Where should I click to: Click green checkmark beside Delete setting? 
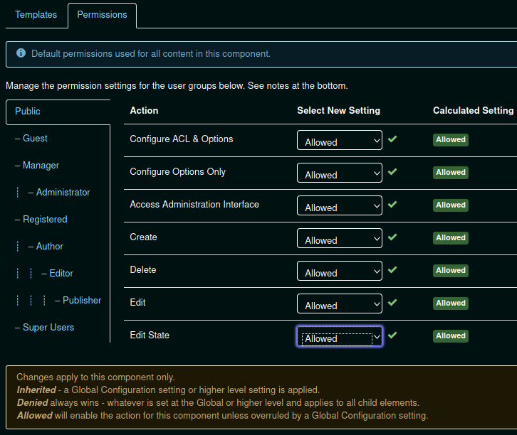(x=392, y=270)
